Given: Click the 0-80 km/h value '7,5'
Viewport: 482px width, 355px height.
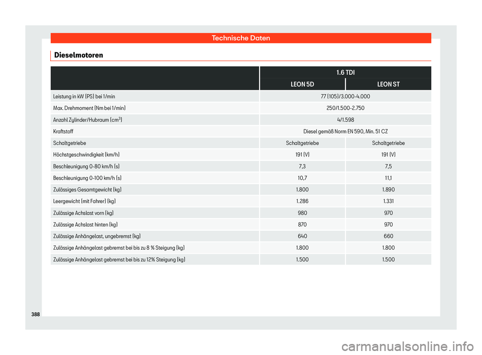Looking at the screenshot, I should (388, 166).
